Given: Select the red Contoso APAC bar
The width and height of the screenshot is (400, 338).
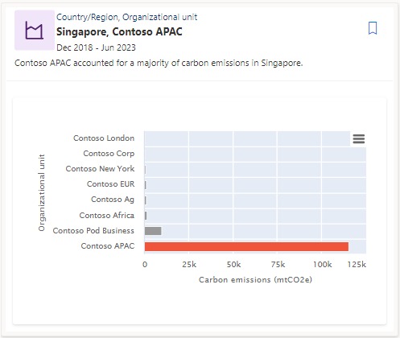Looking at the screenshot, I should point(246,246).
